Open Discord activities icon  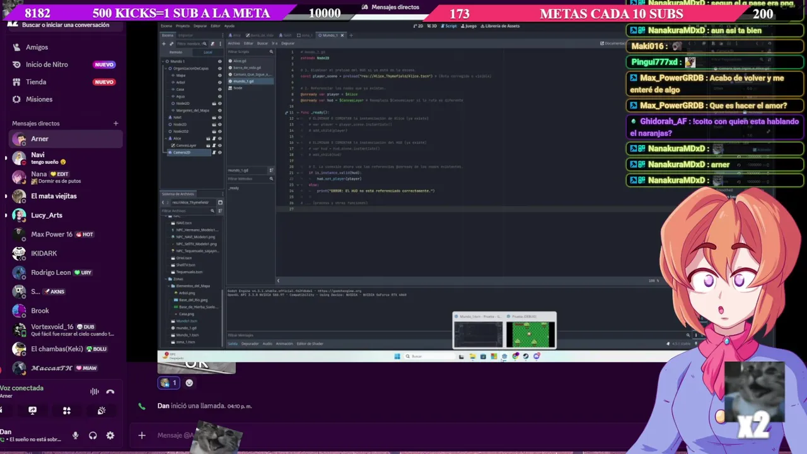pos(67,410)
